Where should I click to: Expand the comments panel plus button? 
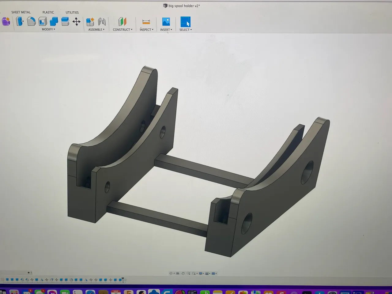pyautogui.click(x=28, y=273)
